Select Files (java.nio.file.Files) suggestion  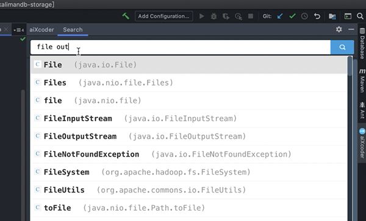tap(189, 83)
